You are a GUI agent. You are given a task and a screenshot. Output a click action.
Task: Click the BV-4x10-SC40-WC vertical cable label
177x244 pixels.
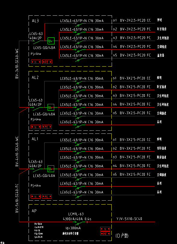click(x=17, y=152)
